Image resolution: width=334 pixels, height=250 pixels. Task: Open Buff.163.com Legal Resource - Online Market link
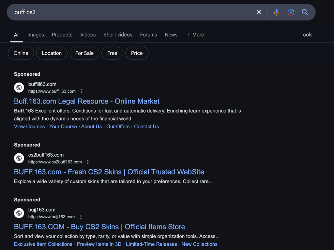point(87,101)
